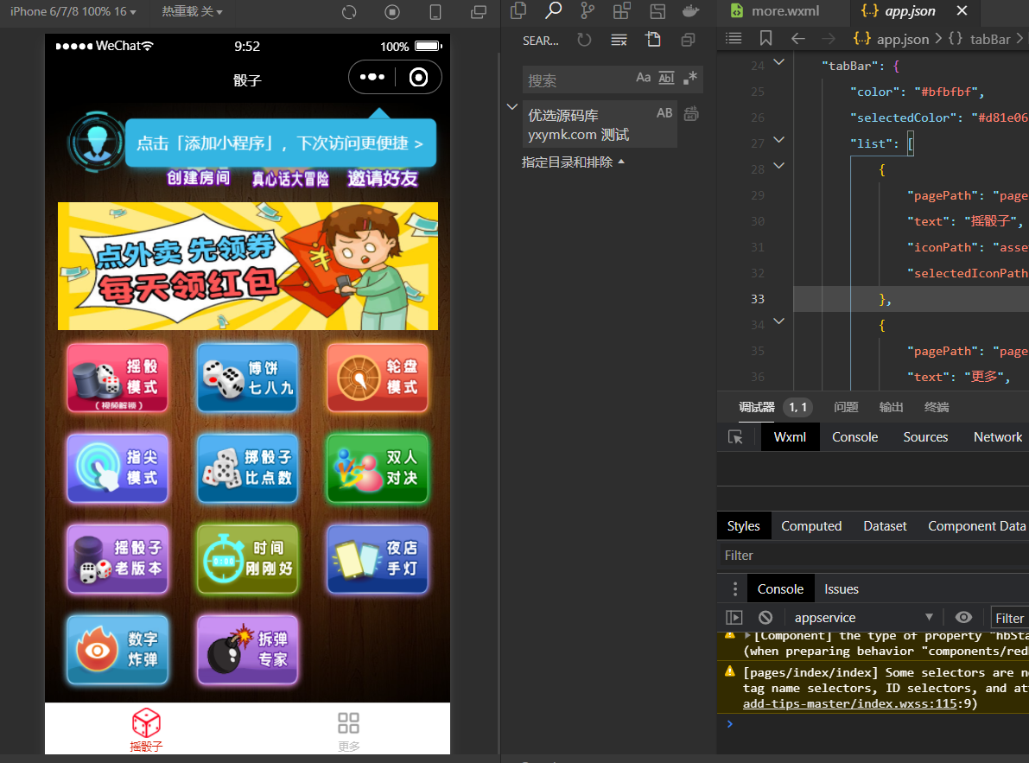This screenshot has height=763, width=1029.
Task: Clear search results icon
Action: 619,40
